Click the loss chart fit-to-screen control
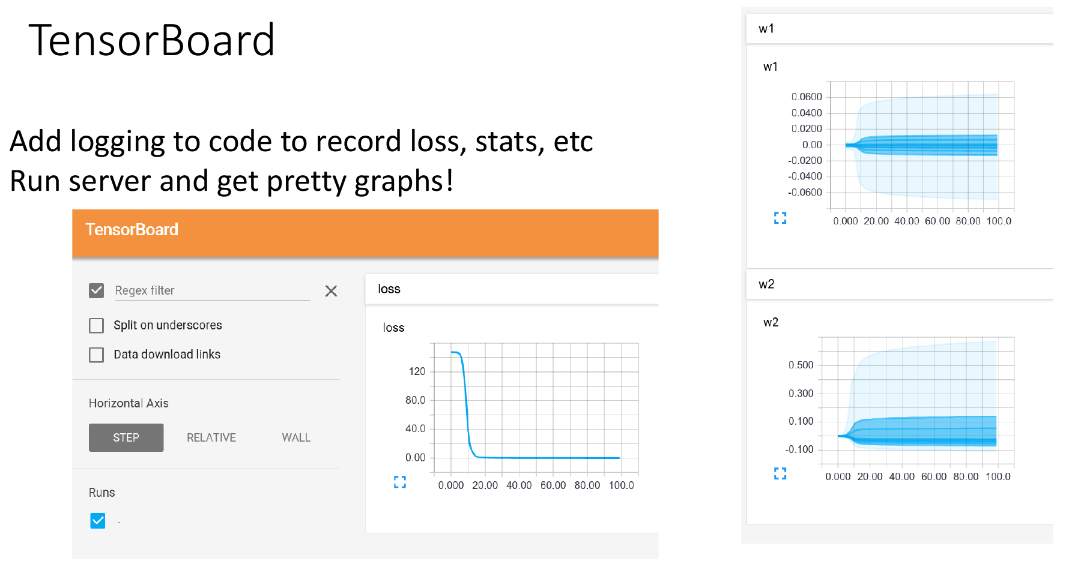The image size is (1069, 567). tap(400, 482)
